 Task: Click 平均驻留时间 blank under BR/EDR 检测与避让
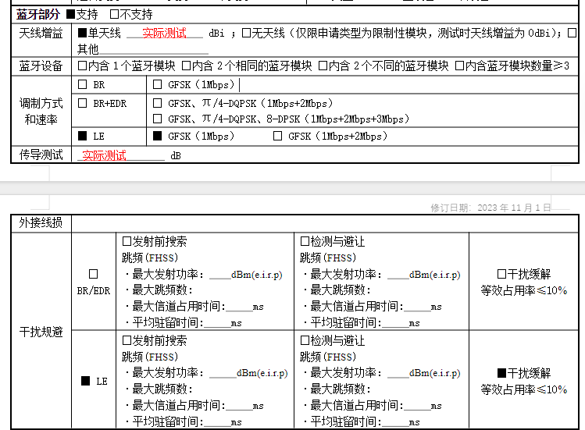point(395,323)
